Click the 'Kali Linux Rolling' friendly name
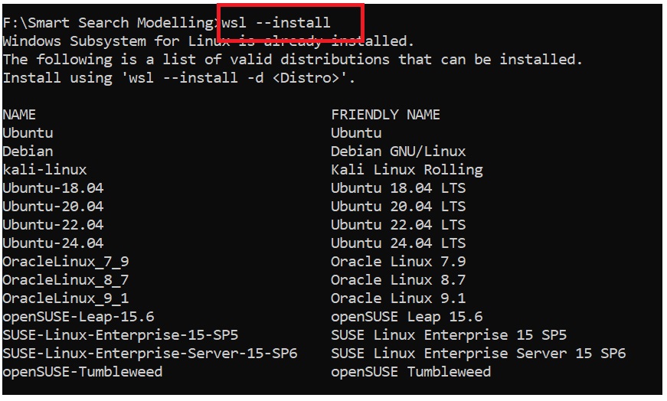 (x=407, y=169)
